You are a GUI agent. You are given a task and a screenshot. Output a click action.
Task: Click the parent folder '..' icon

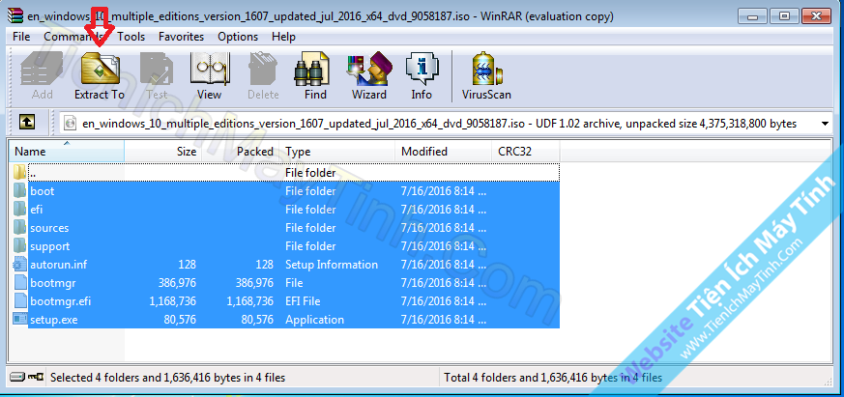(x=20, y=173)
